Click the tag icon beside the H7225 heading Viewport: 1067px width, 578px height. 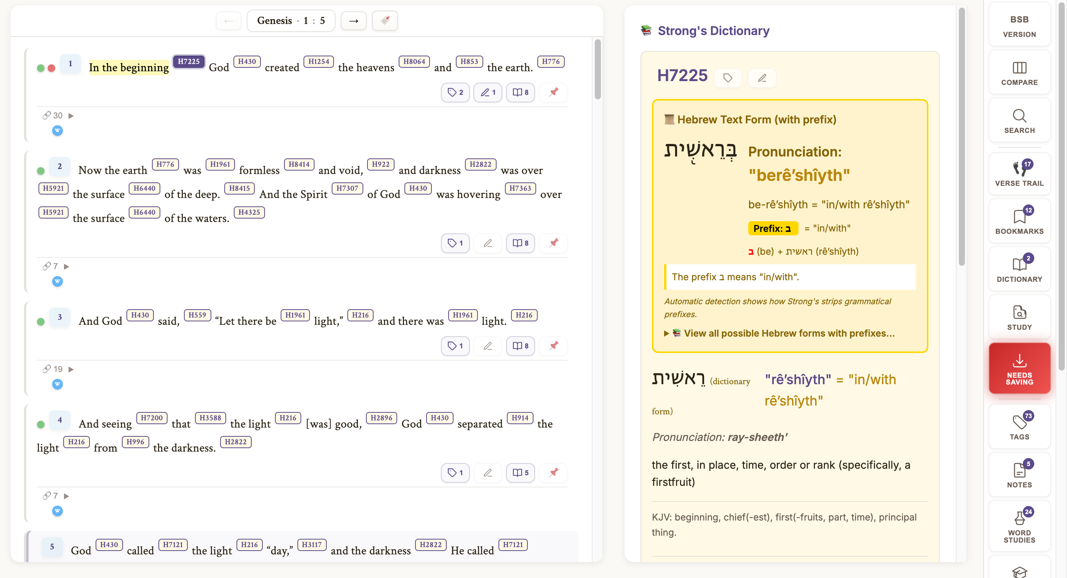[x=728, y=78]
